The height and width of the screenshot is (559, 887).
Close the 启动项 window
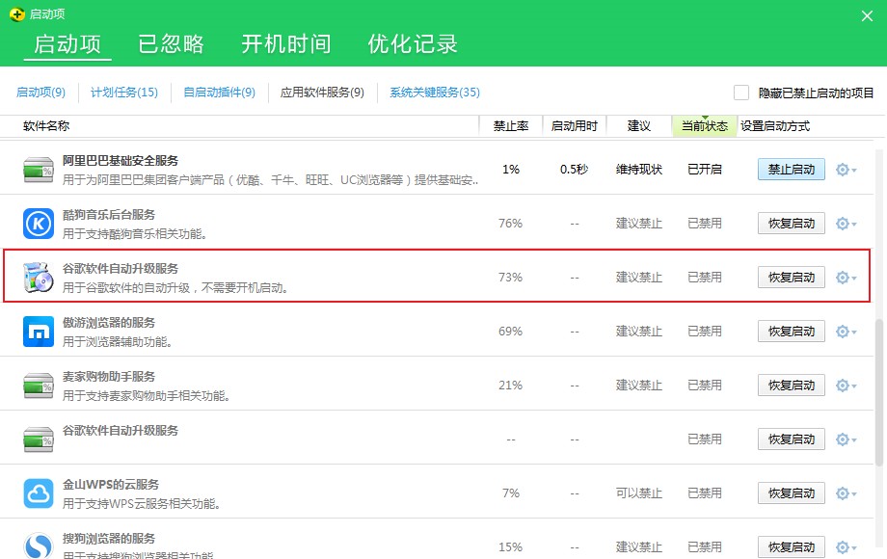click(867, 15)
